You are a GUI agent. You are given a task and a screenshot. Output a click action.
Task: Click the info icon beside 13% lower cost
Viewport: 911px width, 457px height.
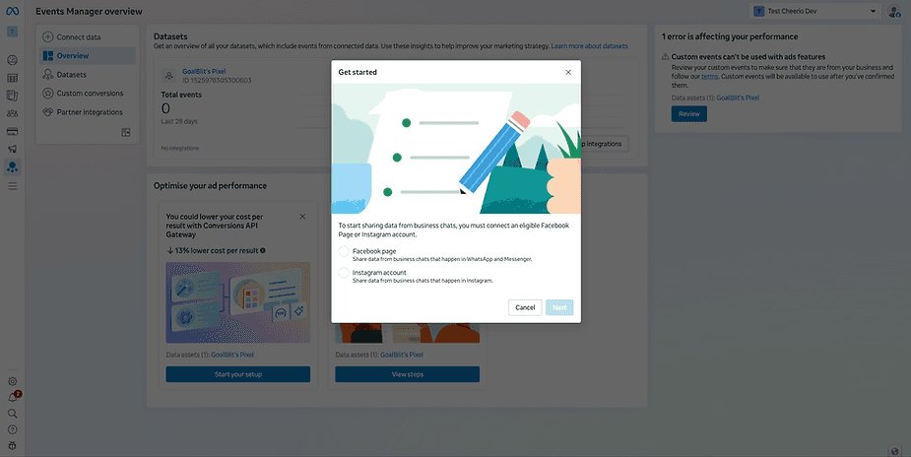(x=263, y=251)
